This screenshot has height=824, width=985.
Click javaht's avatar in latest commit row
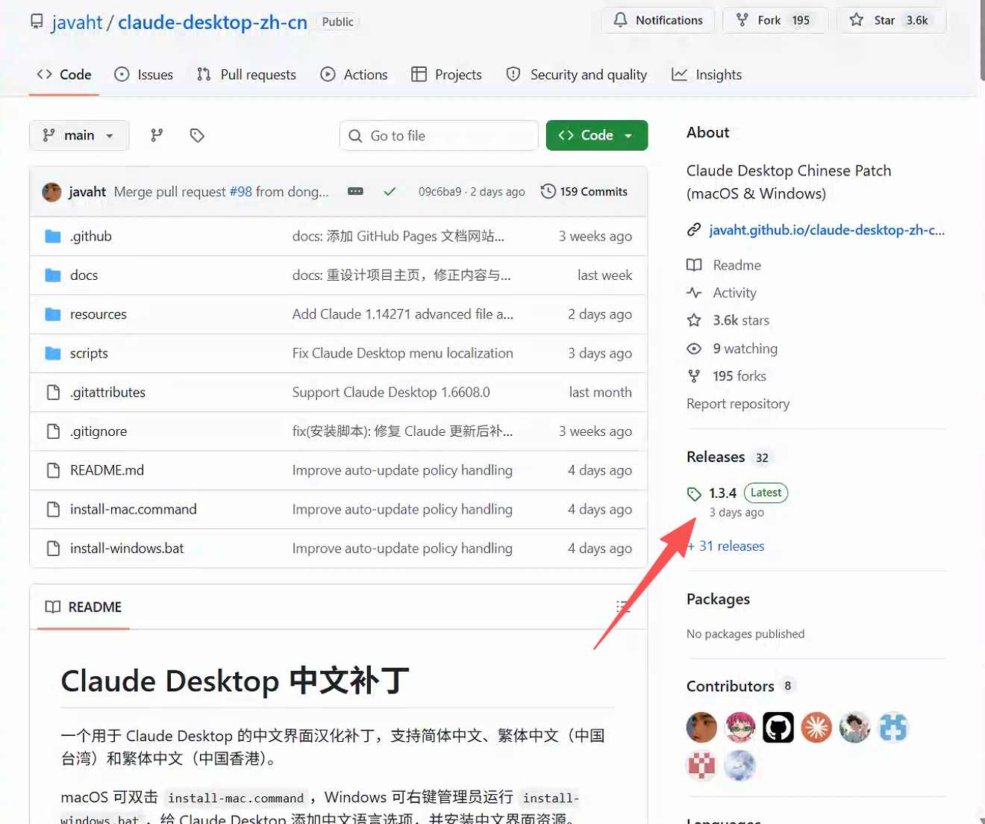52,192
